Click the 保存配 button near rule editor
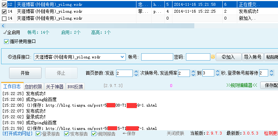 [x=269, y=85]
